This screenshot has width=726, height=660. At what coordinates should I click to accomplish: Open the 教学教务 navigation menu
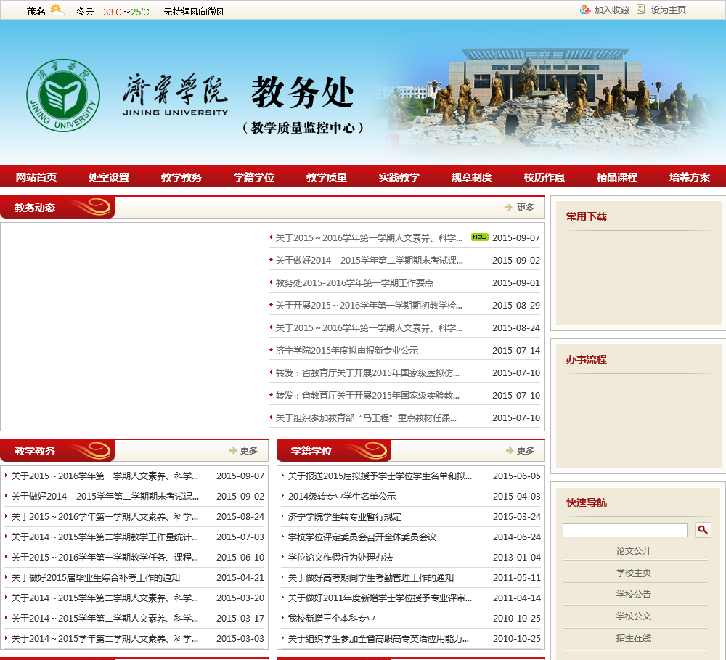(181, 177)
